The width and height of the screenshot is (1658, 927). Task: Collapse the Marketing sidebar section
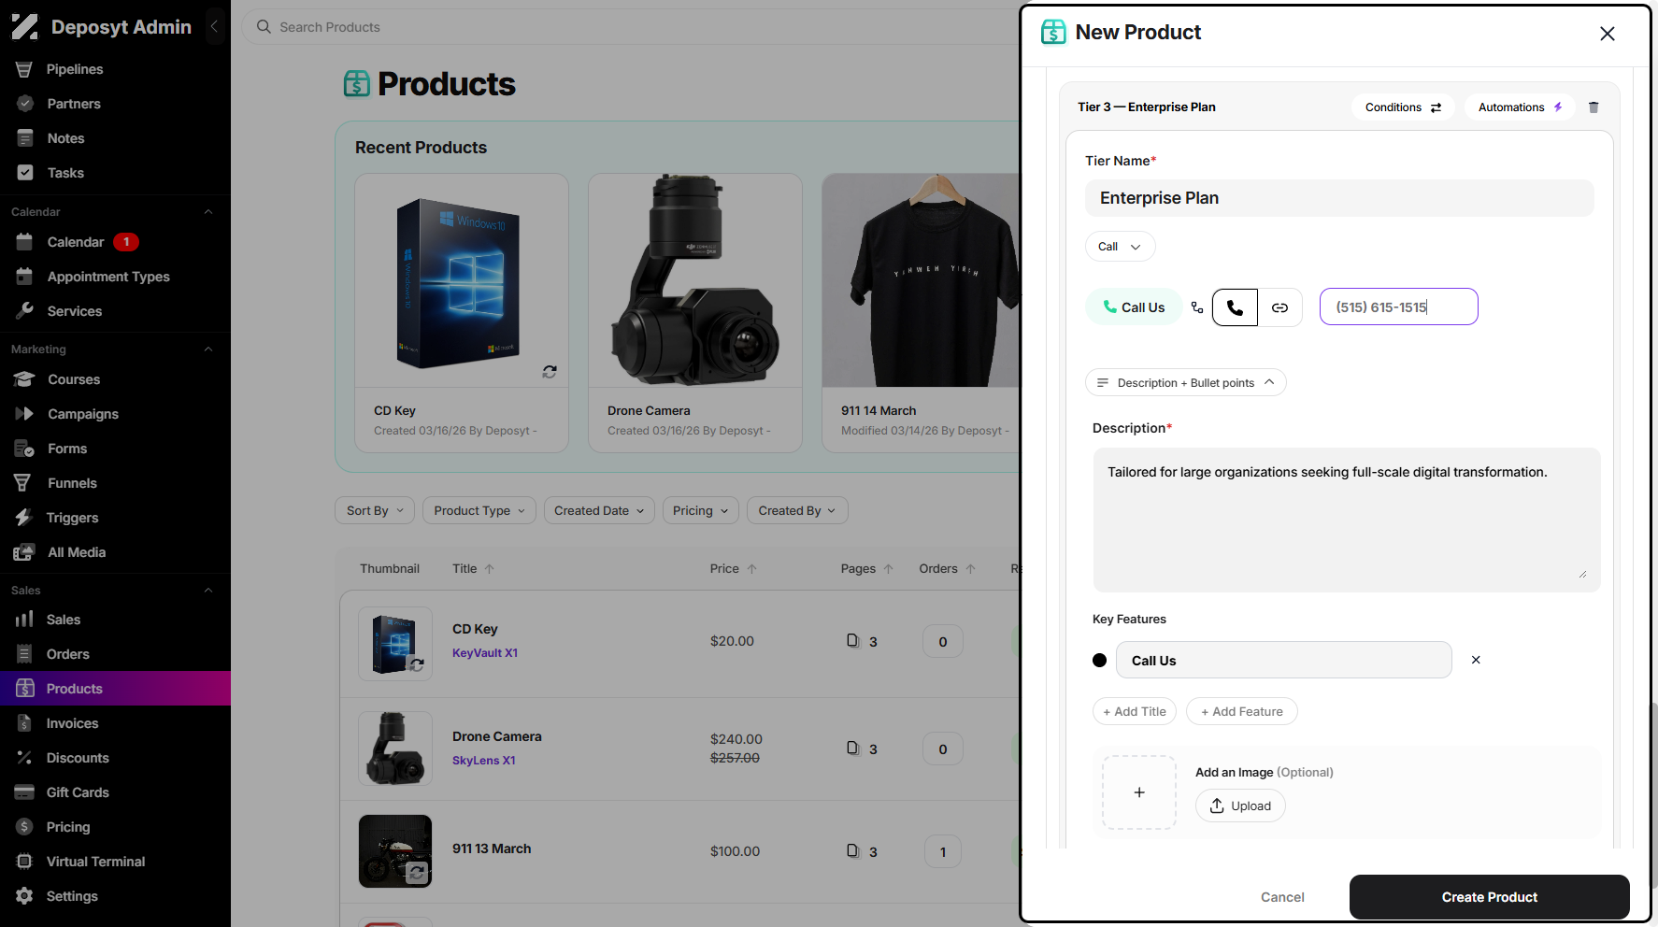click(208, 349)
